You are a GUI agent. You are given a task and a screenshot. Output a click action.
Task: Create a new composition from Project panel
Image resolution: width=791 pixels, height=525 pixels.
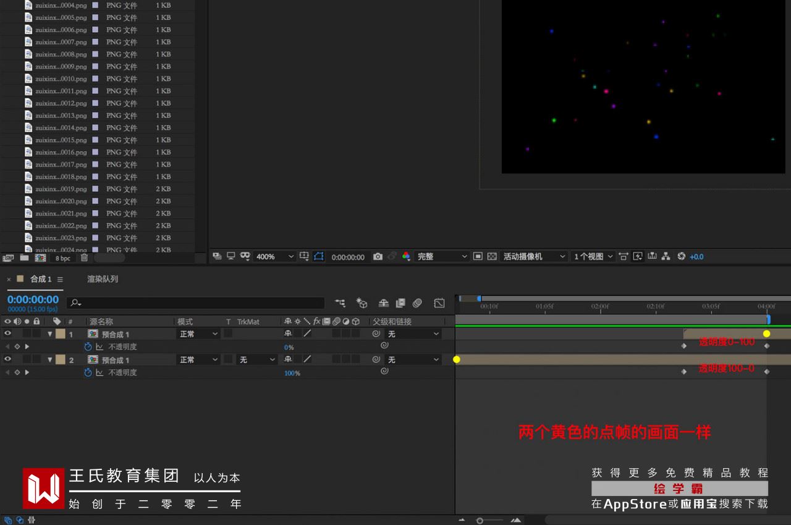(40, 258)
